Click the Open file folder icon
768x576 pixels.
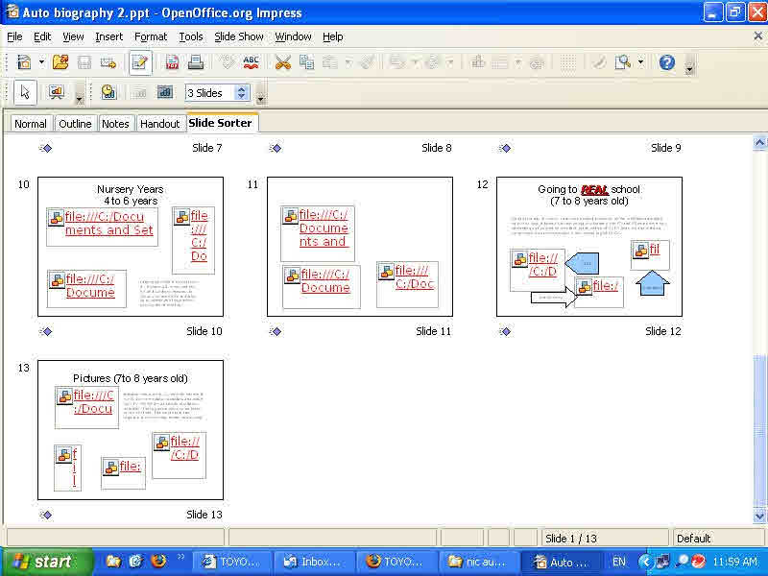coord(60,62)
